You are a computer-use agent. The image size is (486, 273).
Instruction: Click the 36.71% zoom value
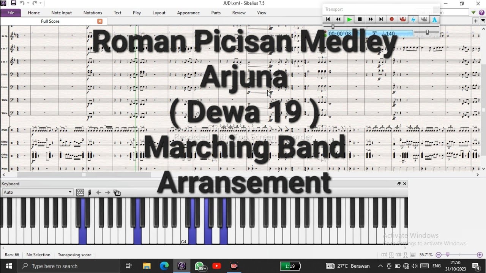426,255
